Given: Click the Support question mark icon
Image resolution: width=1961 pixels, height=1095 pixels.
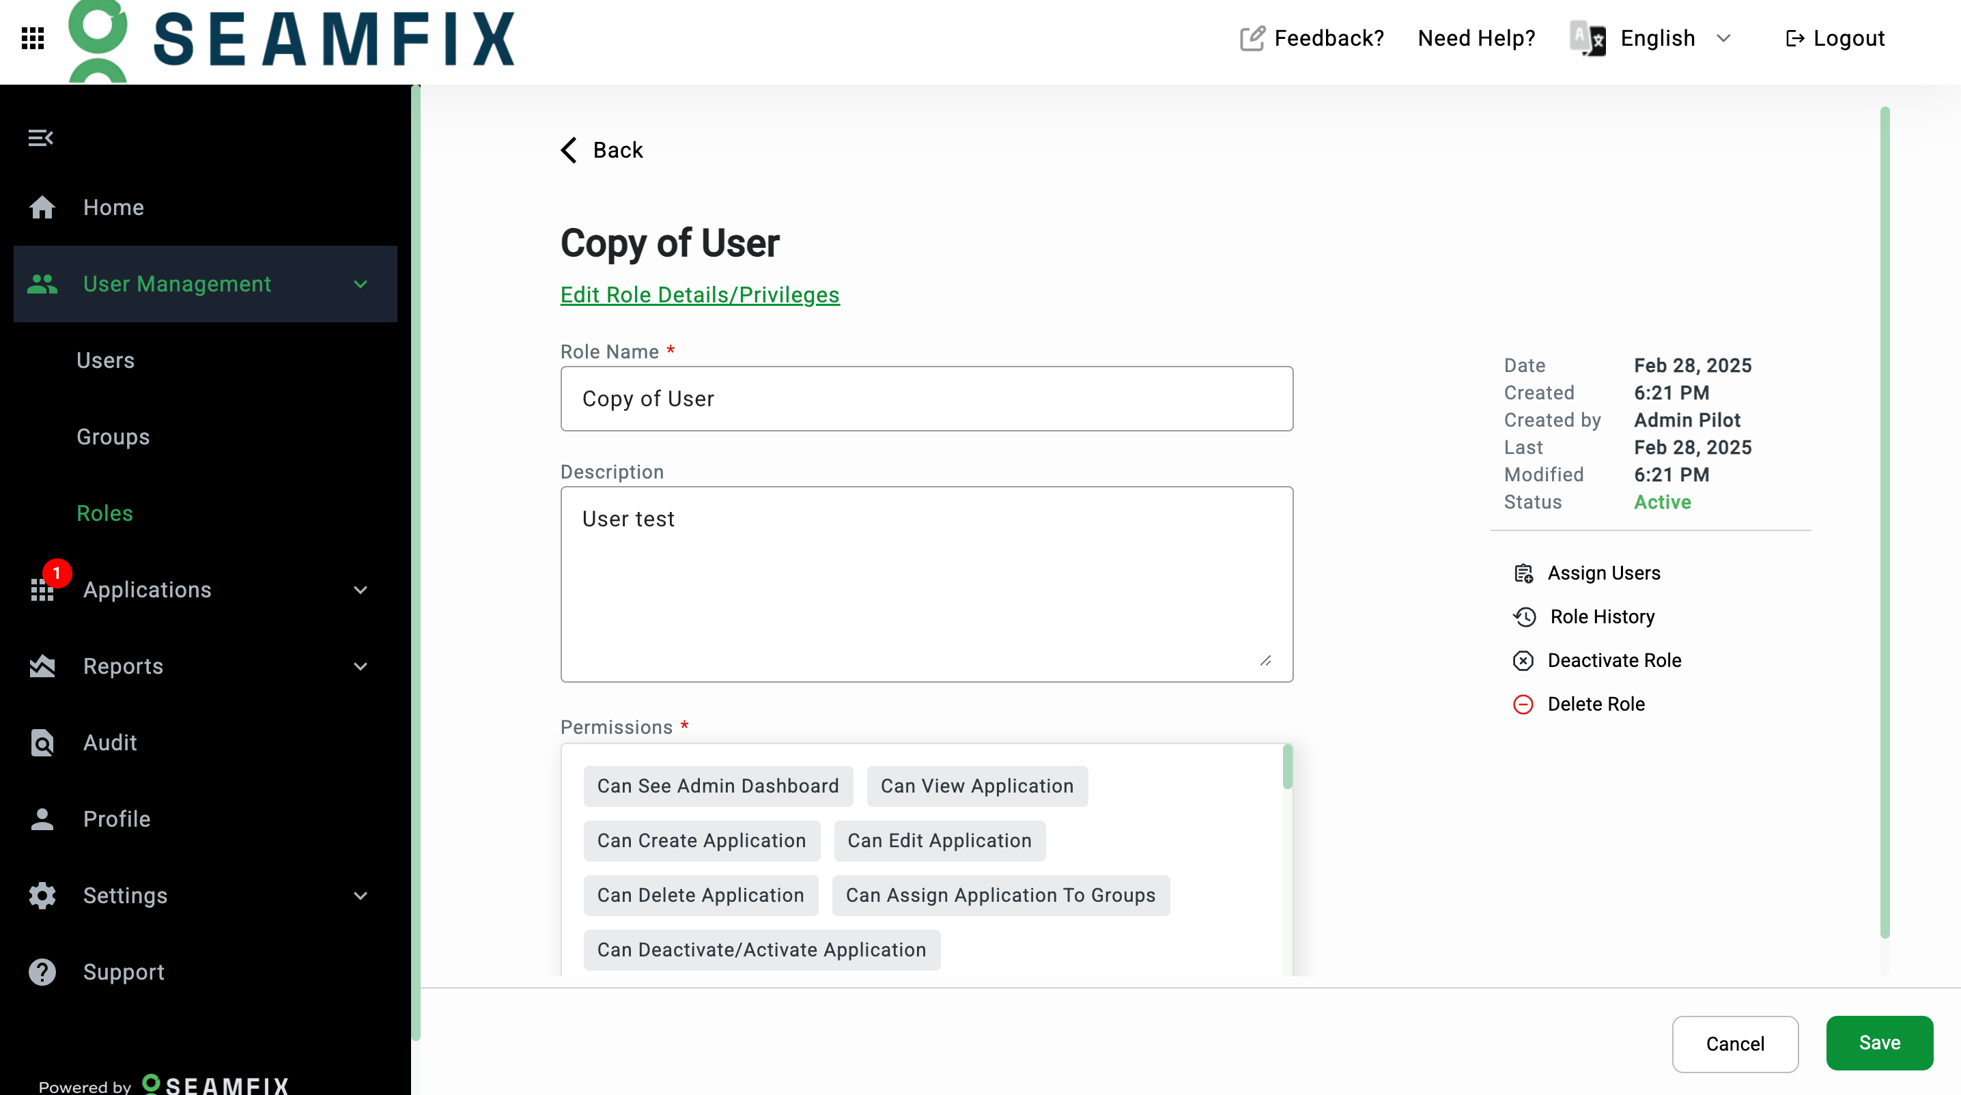Looking at the screenshot, I should tap(42, 971).
